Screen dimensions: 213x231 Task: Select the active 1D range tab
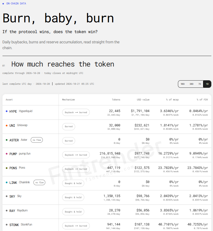(207, 84)
